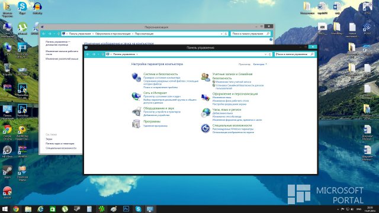The width and height of the screenshot is (379, 213).
Task: Refresh the Personalization window address bar
Action: click(x=226, y=34)
